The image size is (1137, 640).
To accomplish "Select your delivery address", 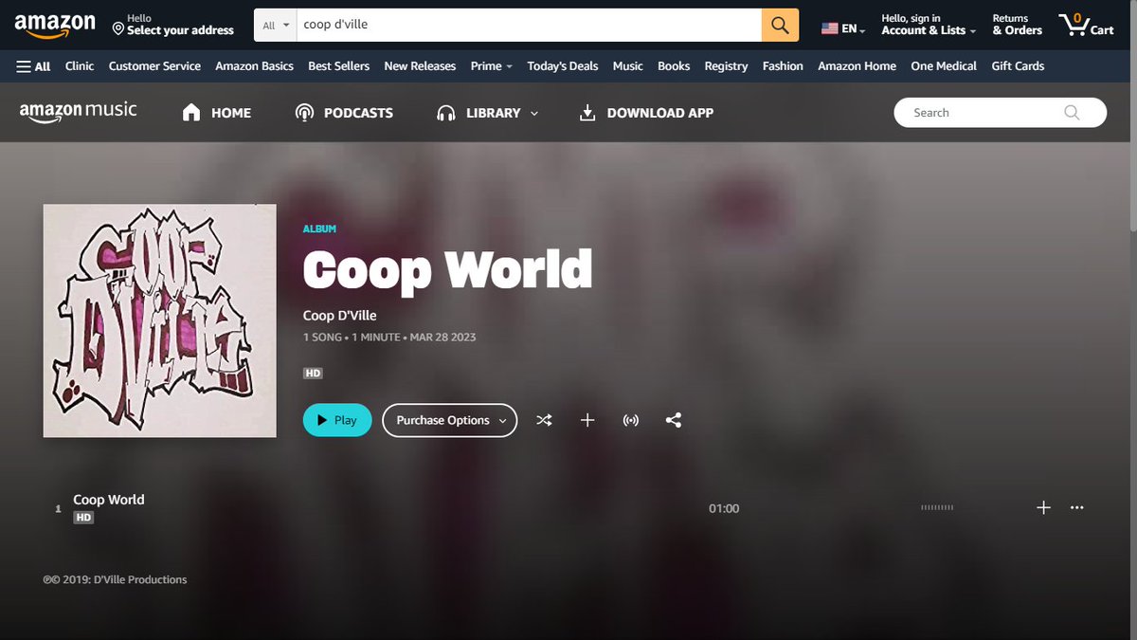I will coord(172,25).
